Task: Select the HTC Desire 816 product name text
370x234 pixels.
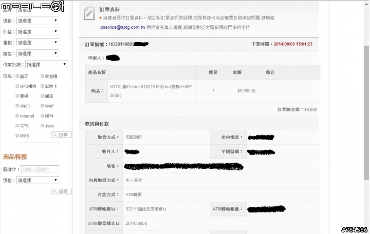Action: [x=151, y=91]
